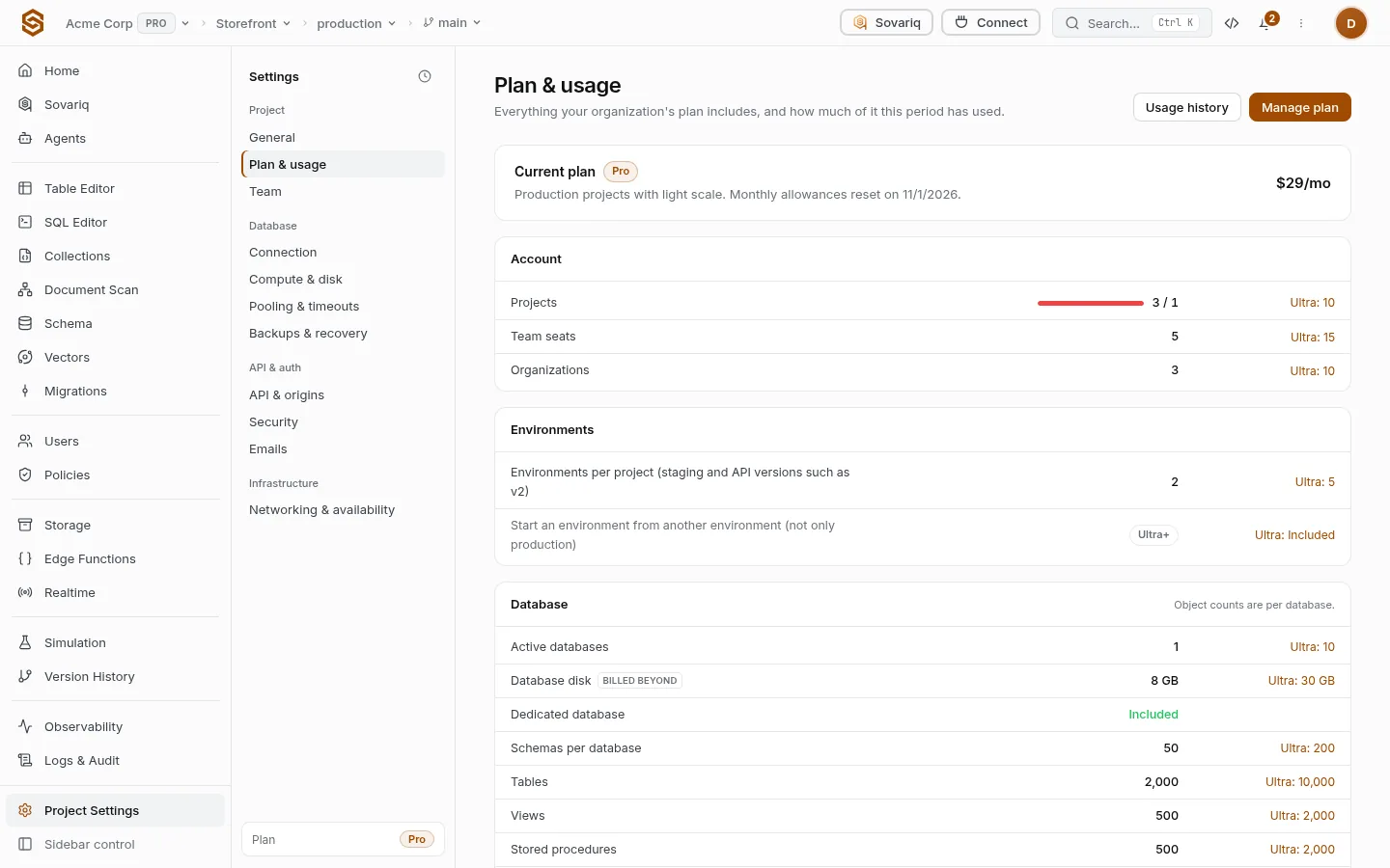Click the BILLED BEYOND tag on Database disk
Viewport: 1390px width, 868px height.
point(640,681)
